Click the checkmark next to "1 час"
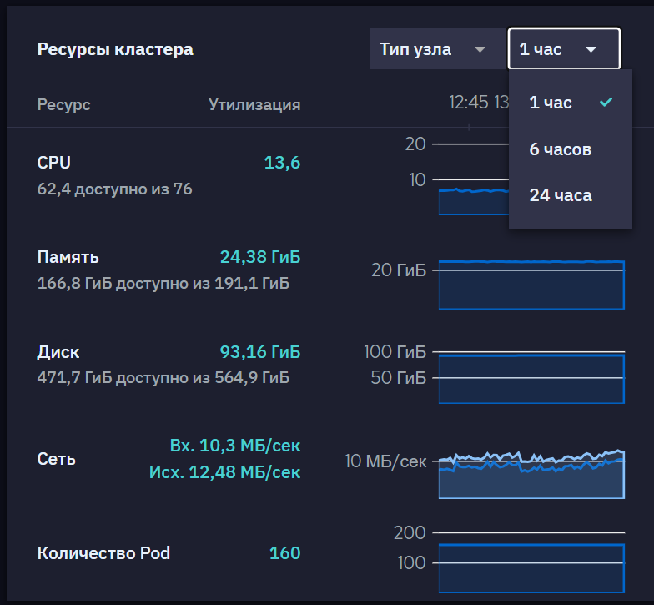Image resolution: width=654 pixels, height=605 pixels. (x=606, y=102)
